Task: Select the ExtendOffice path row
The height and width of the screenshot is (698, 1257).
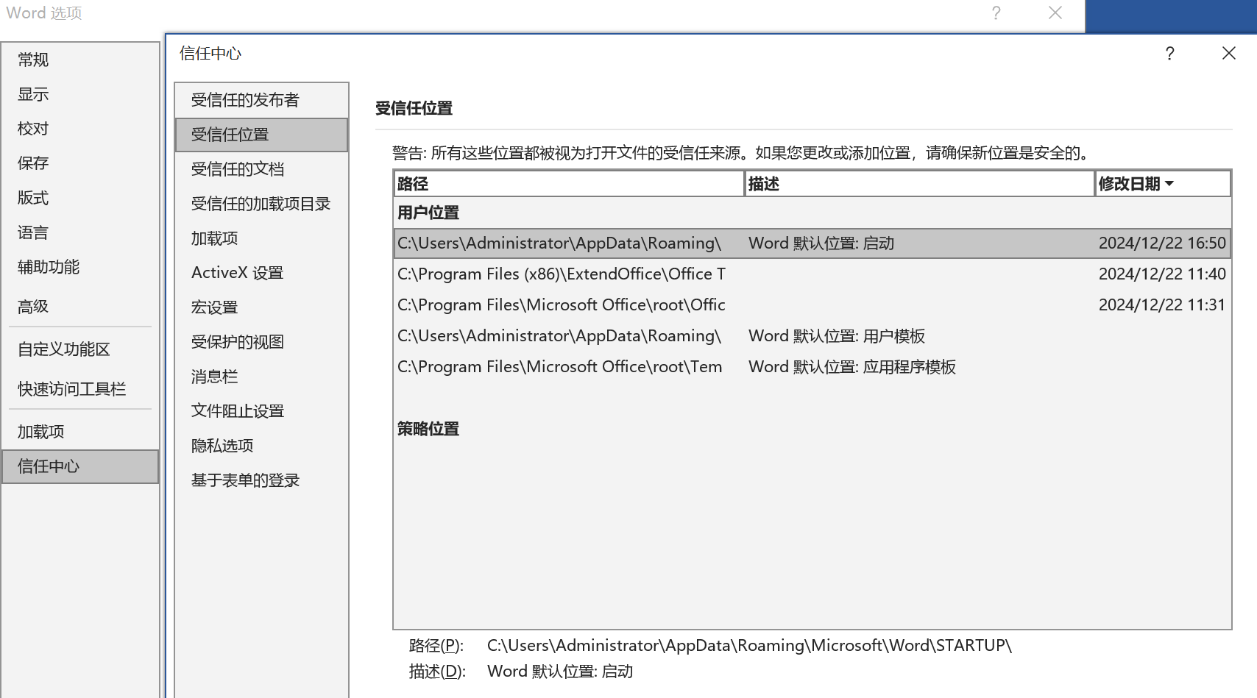Action: (x=812, y=274)
